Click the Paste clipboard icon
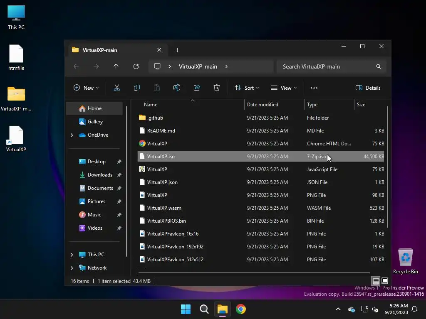Screen dimensions: 426x319 coord(157,88)
